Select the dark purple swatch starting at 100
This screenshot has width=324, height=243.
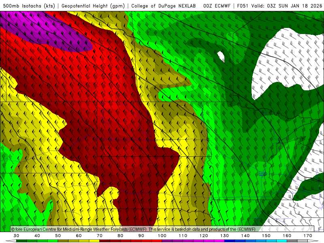click(x=167, y=241)
